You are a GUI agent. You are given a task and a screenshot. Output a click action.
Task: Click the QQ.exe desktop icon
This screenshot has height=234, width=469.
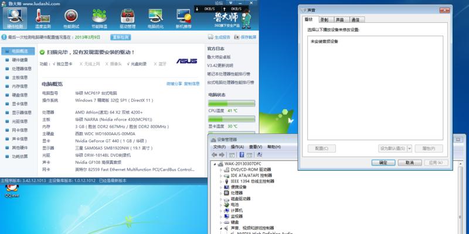(12, 191)
